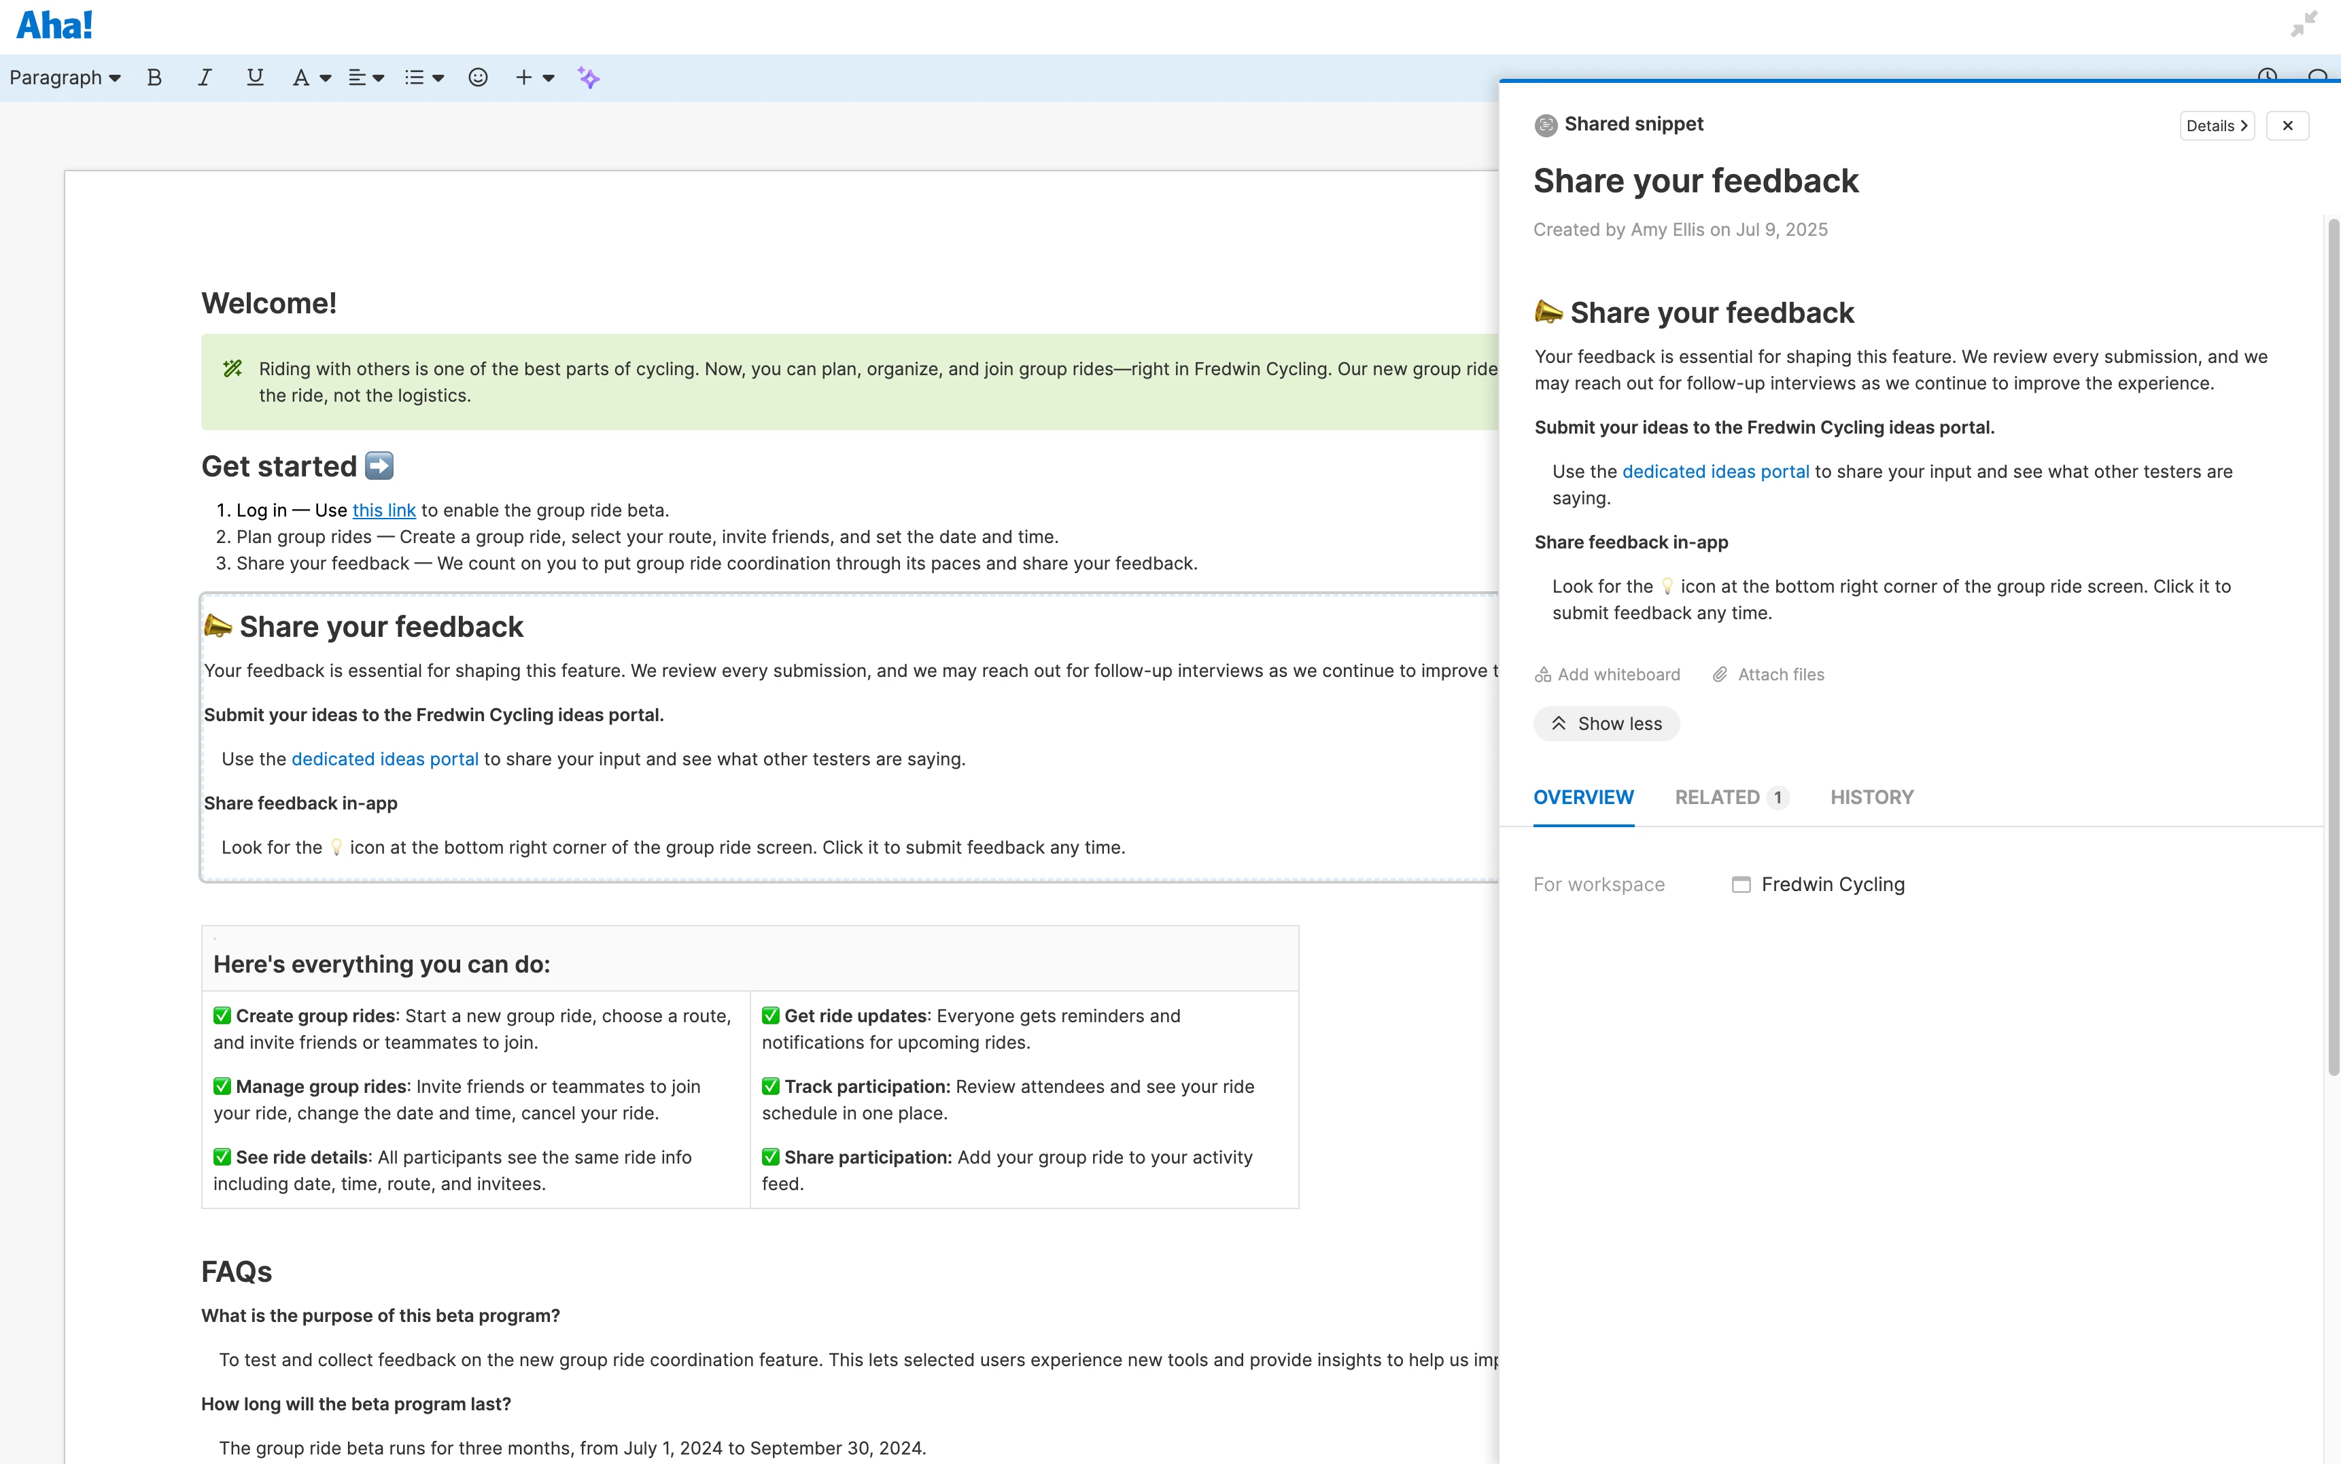Click Attach files in snippet panel
Viewport: 2341px width, 1464px height.
click(x=1768, y=674)
